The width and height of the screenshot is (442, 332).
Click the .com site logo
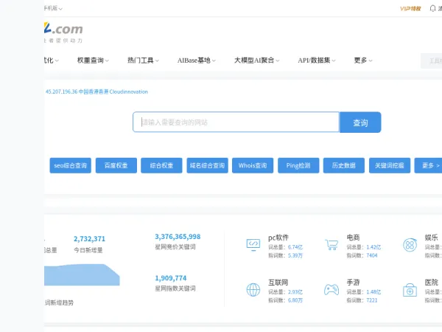63,29
